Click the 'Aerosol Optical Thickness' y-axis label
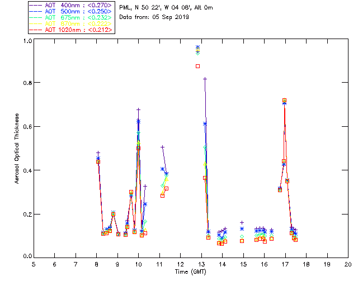Viewport: 358px width, 286px height. (17, 149)
